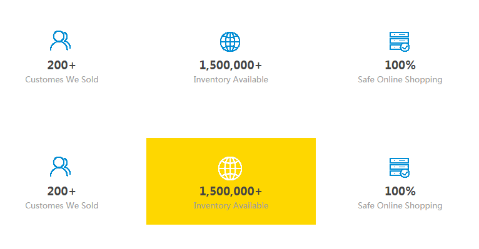The width and height of the screenshot is (479, 249).
Task: Click the blue users icon in the upper row
Action: click(x=60, y=41)
